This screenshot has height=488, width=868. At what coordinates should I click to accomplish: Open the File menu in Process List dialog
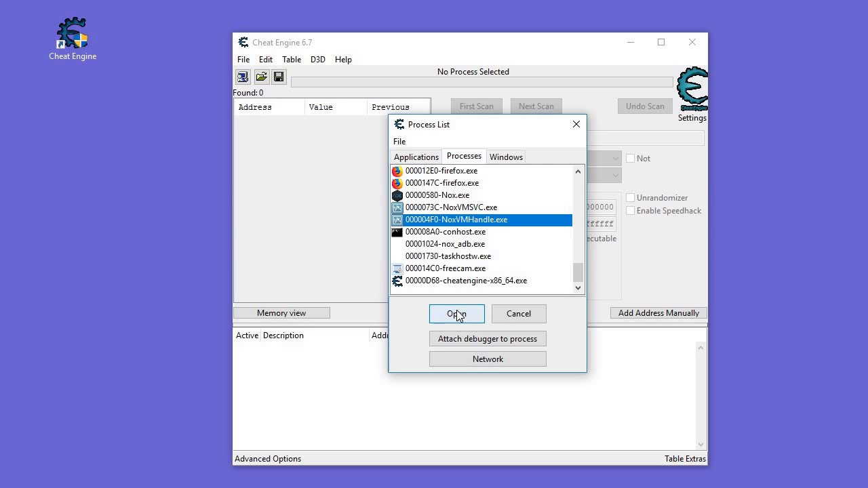coord(399,142)
